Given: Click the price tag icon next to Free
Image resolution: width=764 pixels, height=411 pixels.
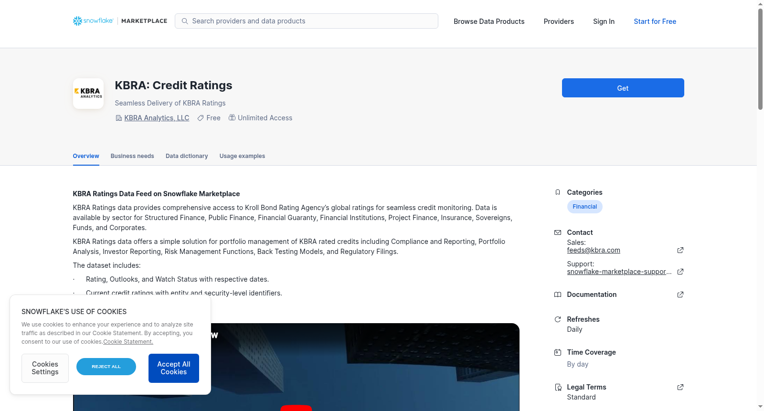Looking at the screenshot, I should 201,118.
